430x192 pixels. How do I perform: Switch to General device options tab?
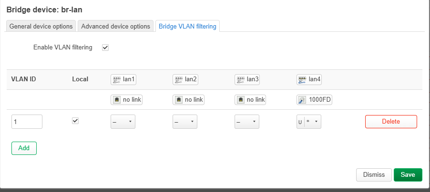point(41,26)
